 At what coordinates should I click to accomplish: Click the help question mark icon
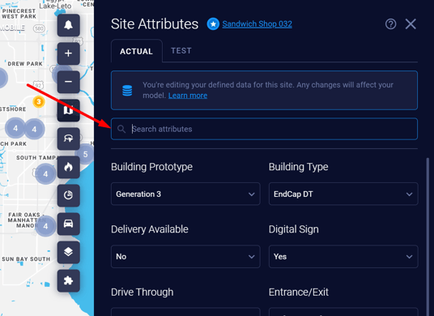point(390,24)
